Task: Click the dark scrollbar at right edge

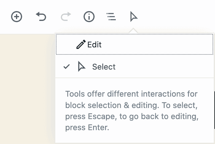Action: click(x=214, y=110)
